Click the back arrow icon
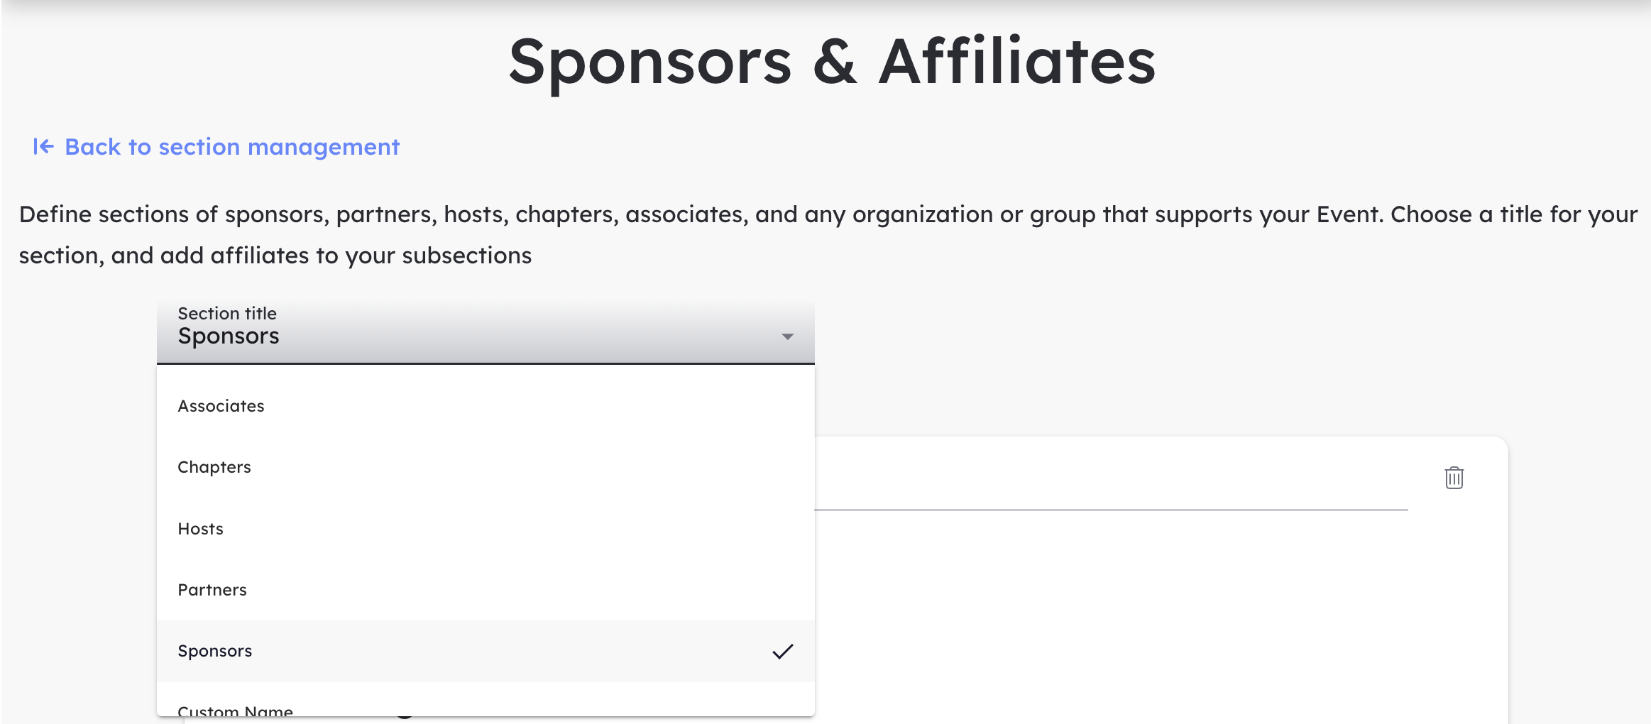The image size is (1651, 724). pos(43,146)
